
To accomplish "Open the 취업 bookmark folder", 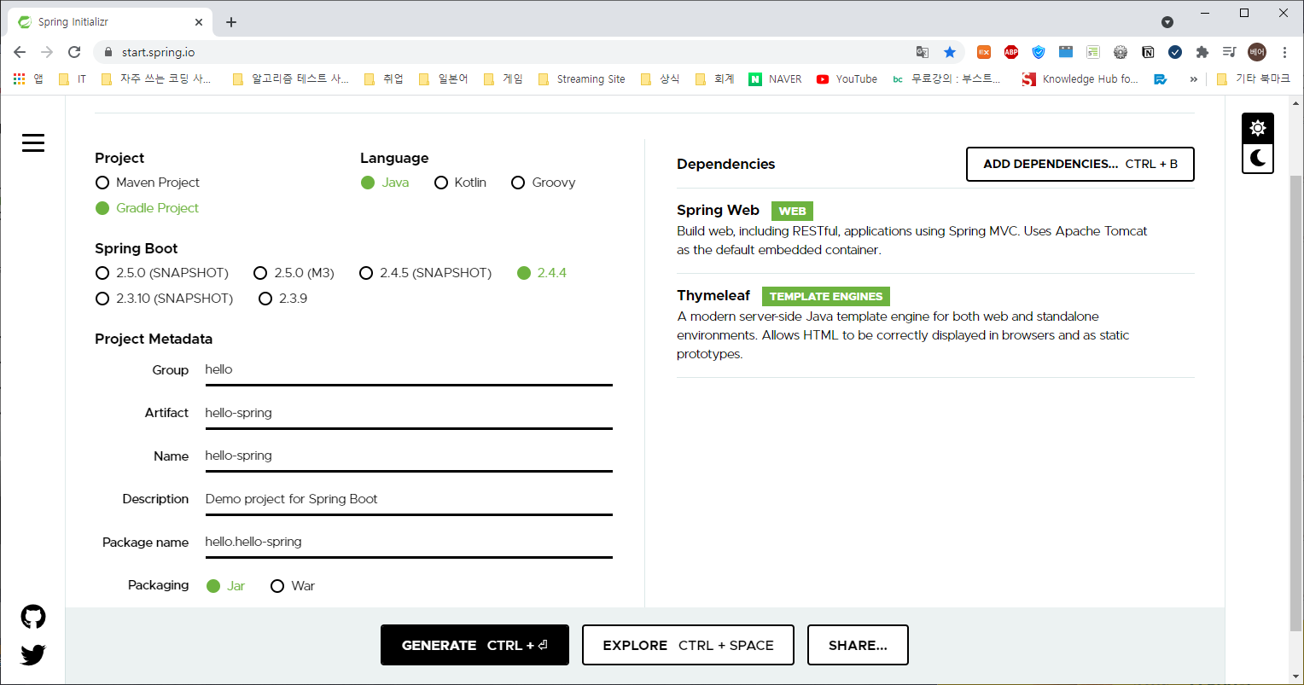I will 383,78.
